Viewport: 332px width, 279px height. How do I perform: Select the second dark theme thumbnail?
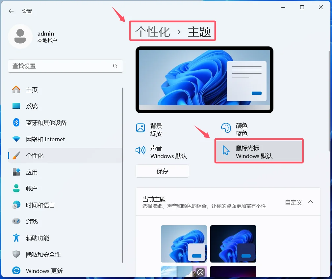(x=233, y=244)
